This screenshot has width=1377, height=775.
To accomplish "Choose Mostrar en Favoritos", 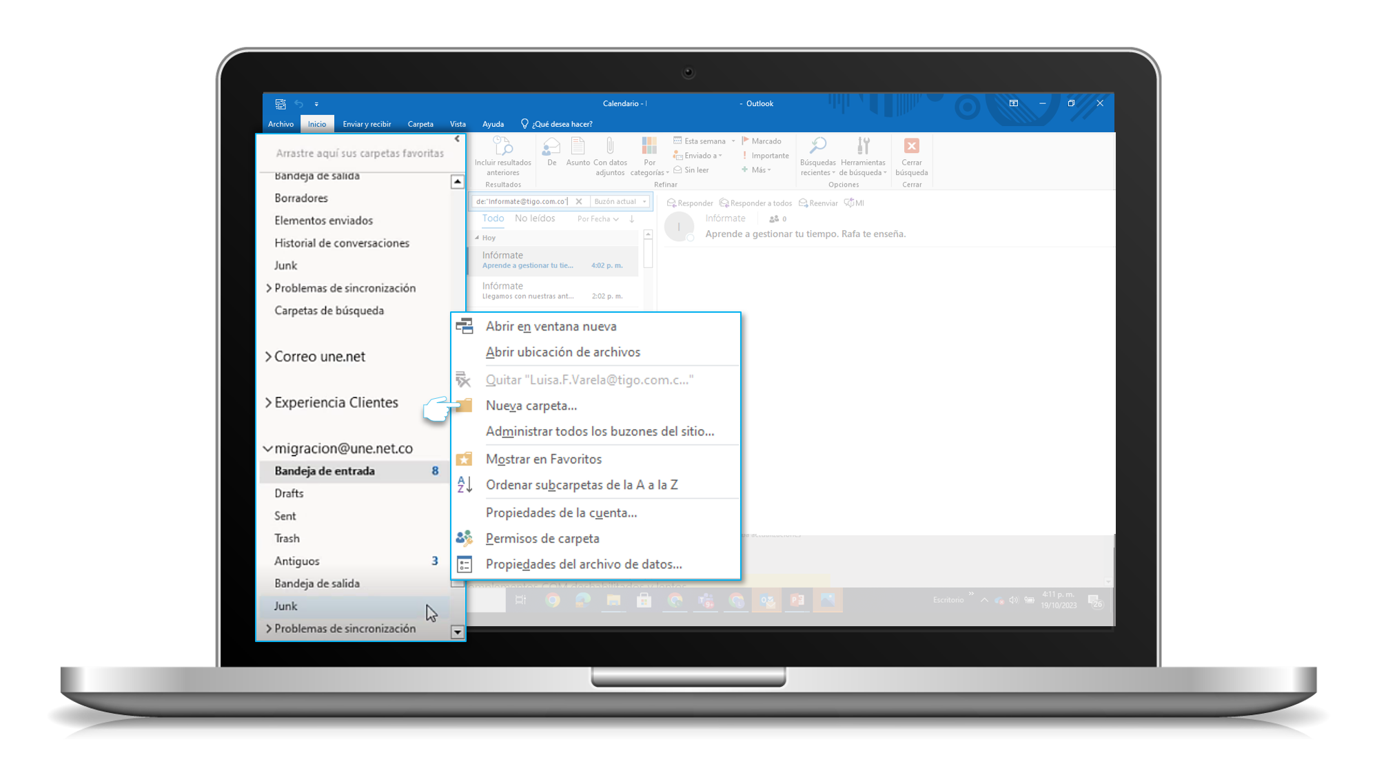I will coord(596,459).
